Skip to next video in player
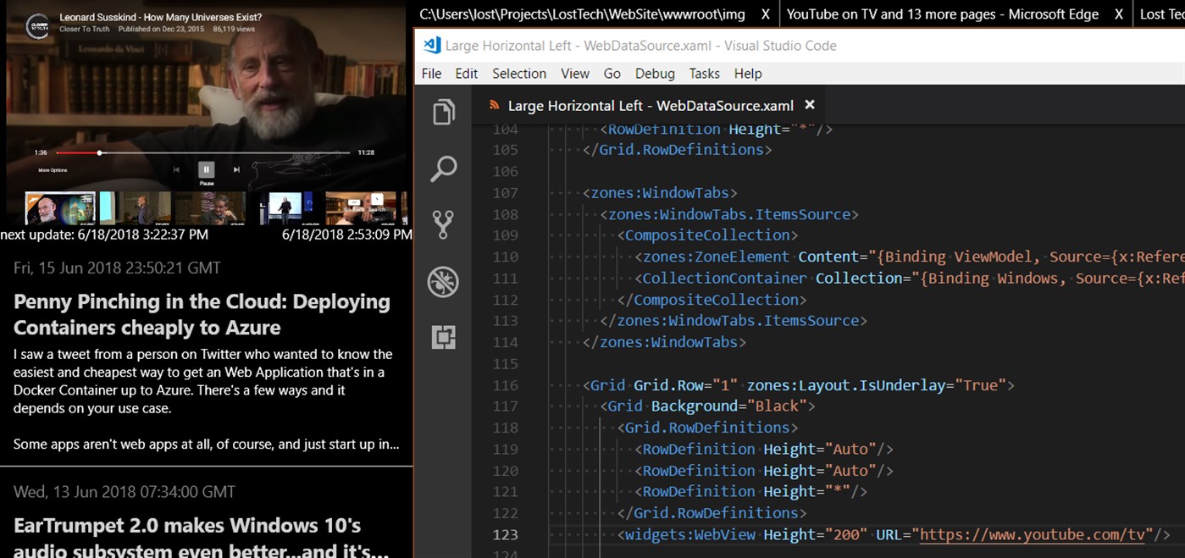1185x558 pixels. pos(236,169)
